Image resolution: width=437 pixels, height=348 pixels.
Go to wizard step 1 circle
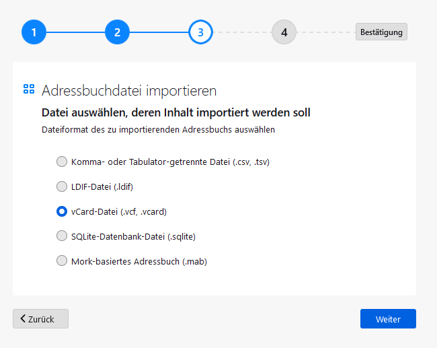[x=34, y=32]
